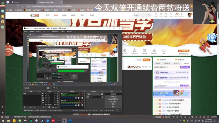The width and height of the screenshot is (219, 123).
Task: Move the scene down in OBS
Action: pyautogui.click(x=34, y=107)
